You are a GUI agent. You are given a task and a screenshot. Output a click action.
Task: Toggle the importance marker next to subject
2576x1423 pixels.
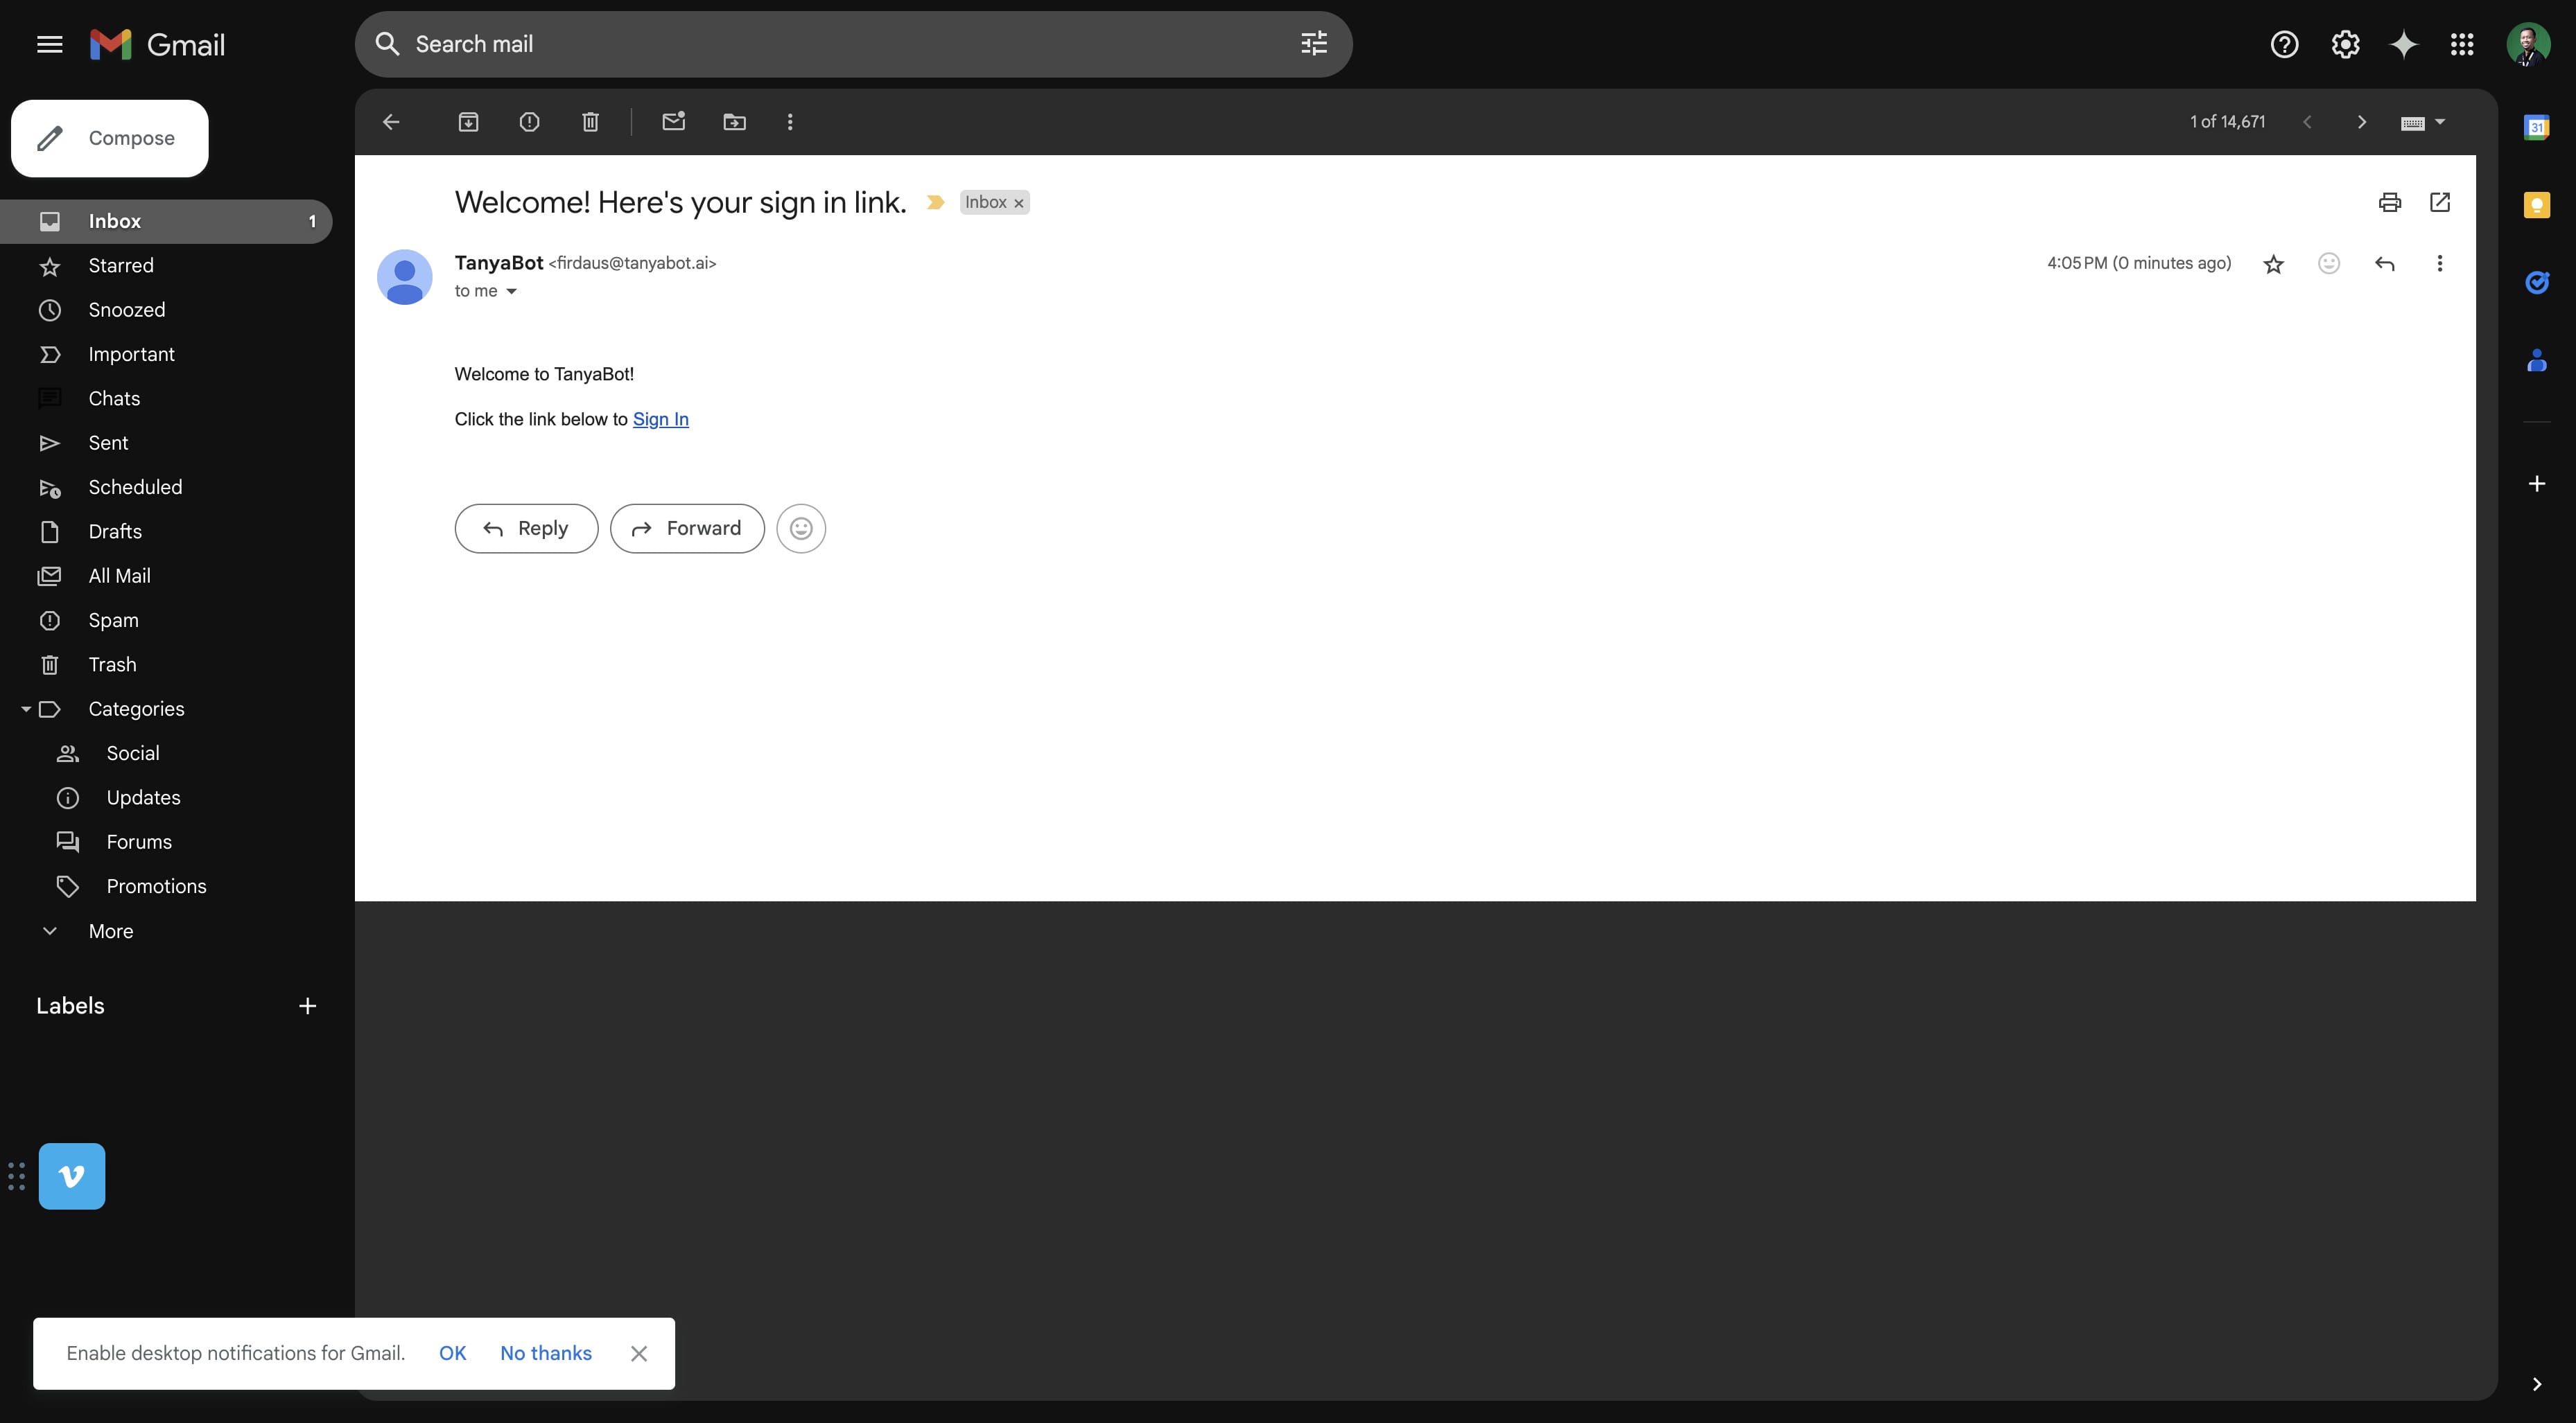[935, 202]
